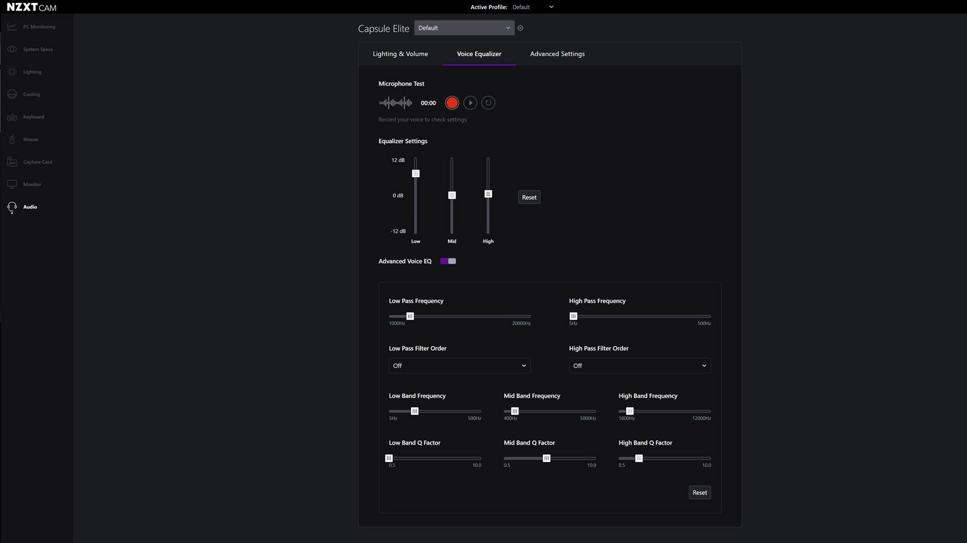Open Capture Card sidebar icon

(x=12, y=162)
